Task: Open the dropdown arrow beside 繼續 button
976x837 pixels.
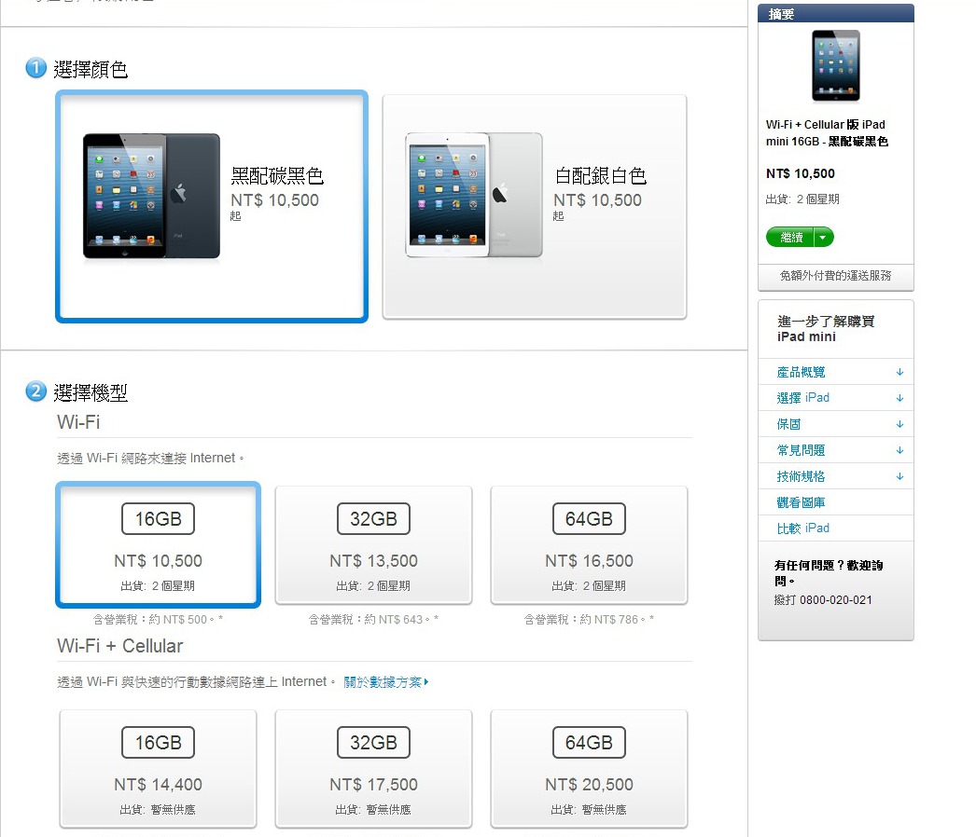Action: pos(824,237)
